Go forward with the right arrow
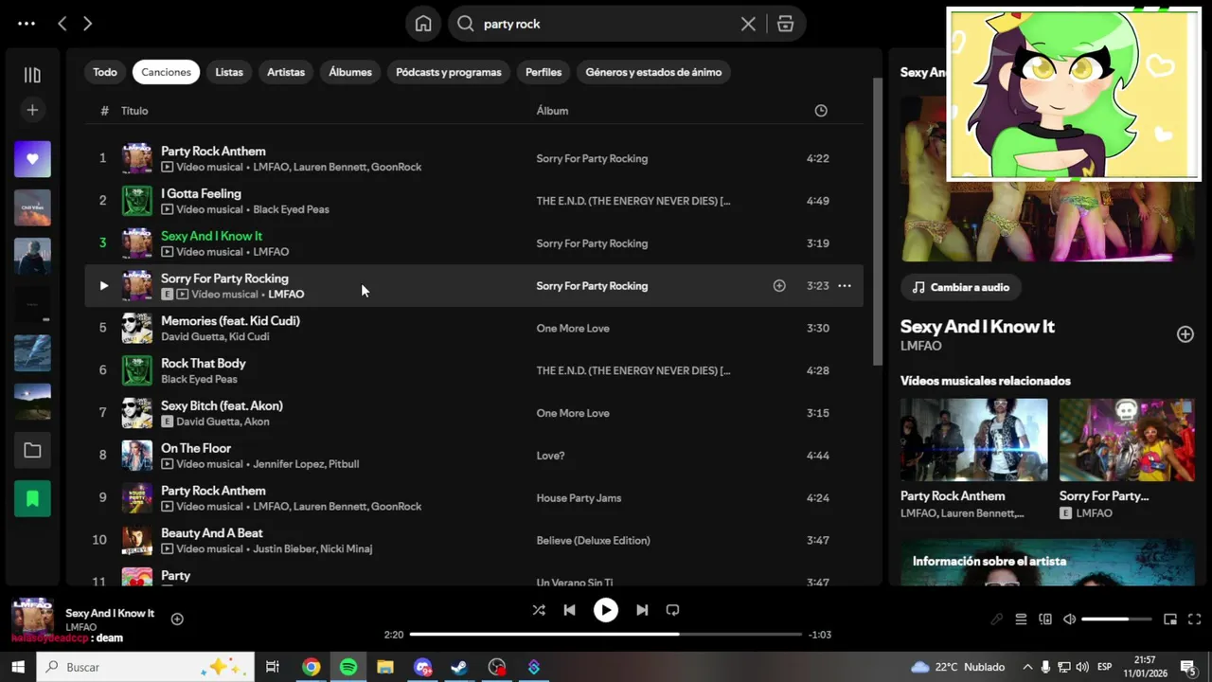Image resolution: width=1212 pixels, height=682 pixels. click(87, 24)
